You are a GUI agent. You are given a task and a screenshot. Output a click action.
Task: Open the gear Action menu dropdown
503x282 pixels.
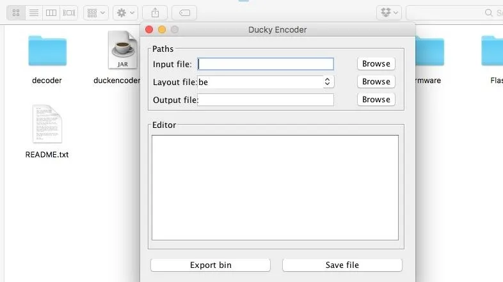[x=125, y=12]
